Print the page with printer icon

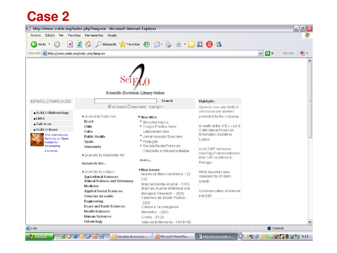pyautogui.click(x=168, y=44)
